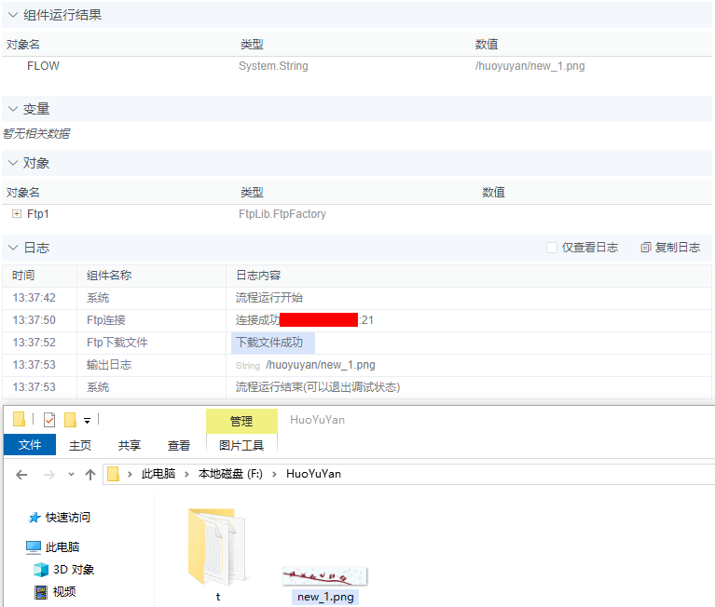715x607 pixels.
Task: Expand the Ftp1 object tree node
Action: [x=17, y=213]
